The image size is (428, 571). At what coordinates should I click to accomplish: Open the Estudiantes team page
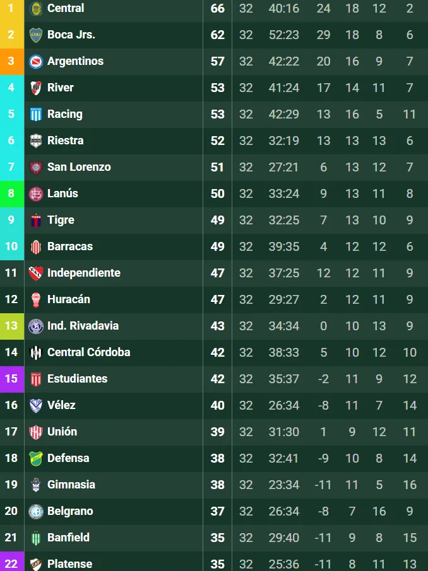click(x=77, y=379)
